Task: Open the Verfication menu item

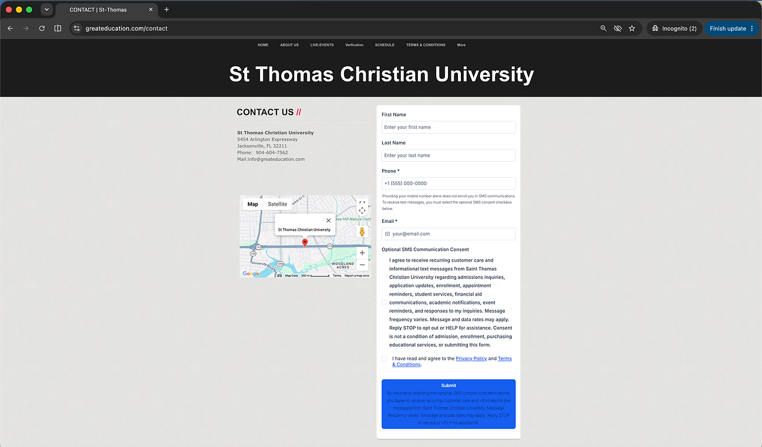Action: tap(354, 45)
